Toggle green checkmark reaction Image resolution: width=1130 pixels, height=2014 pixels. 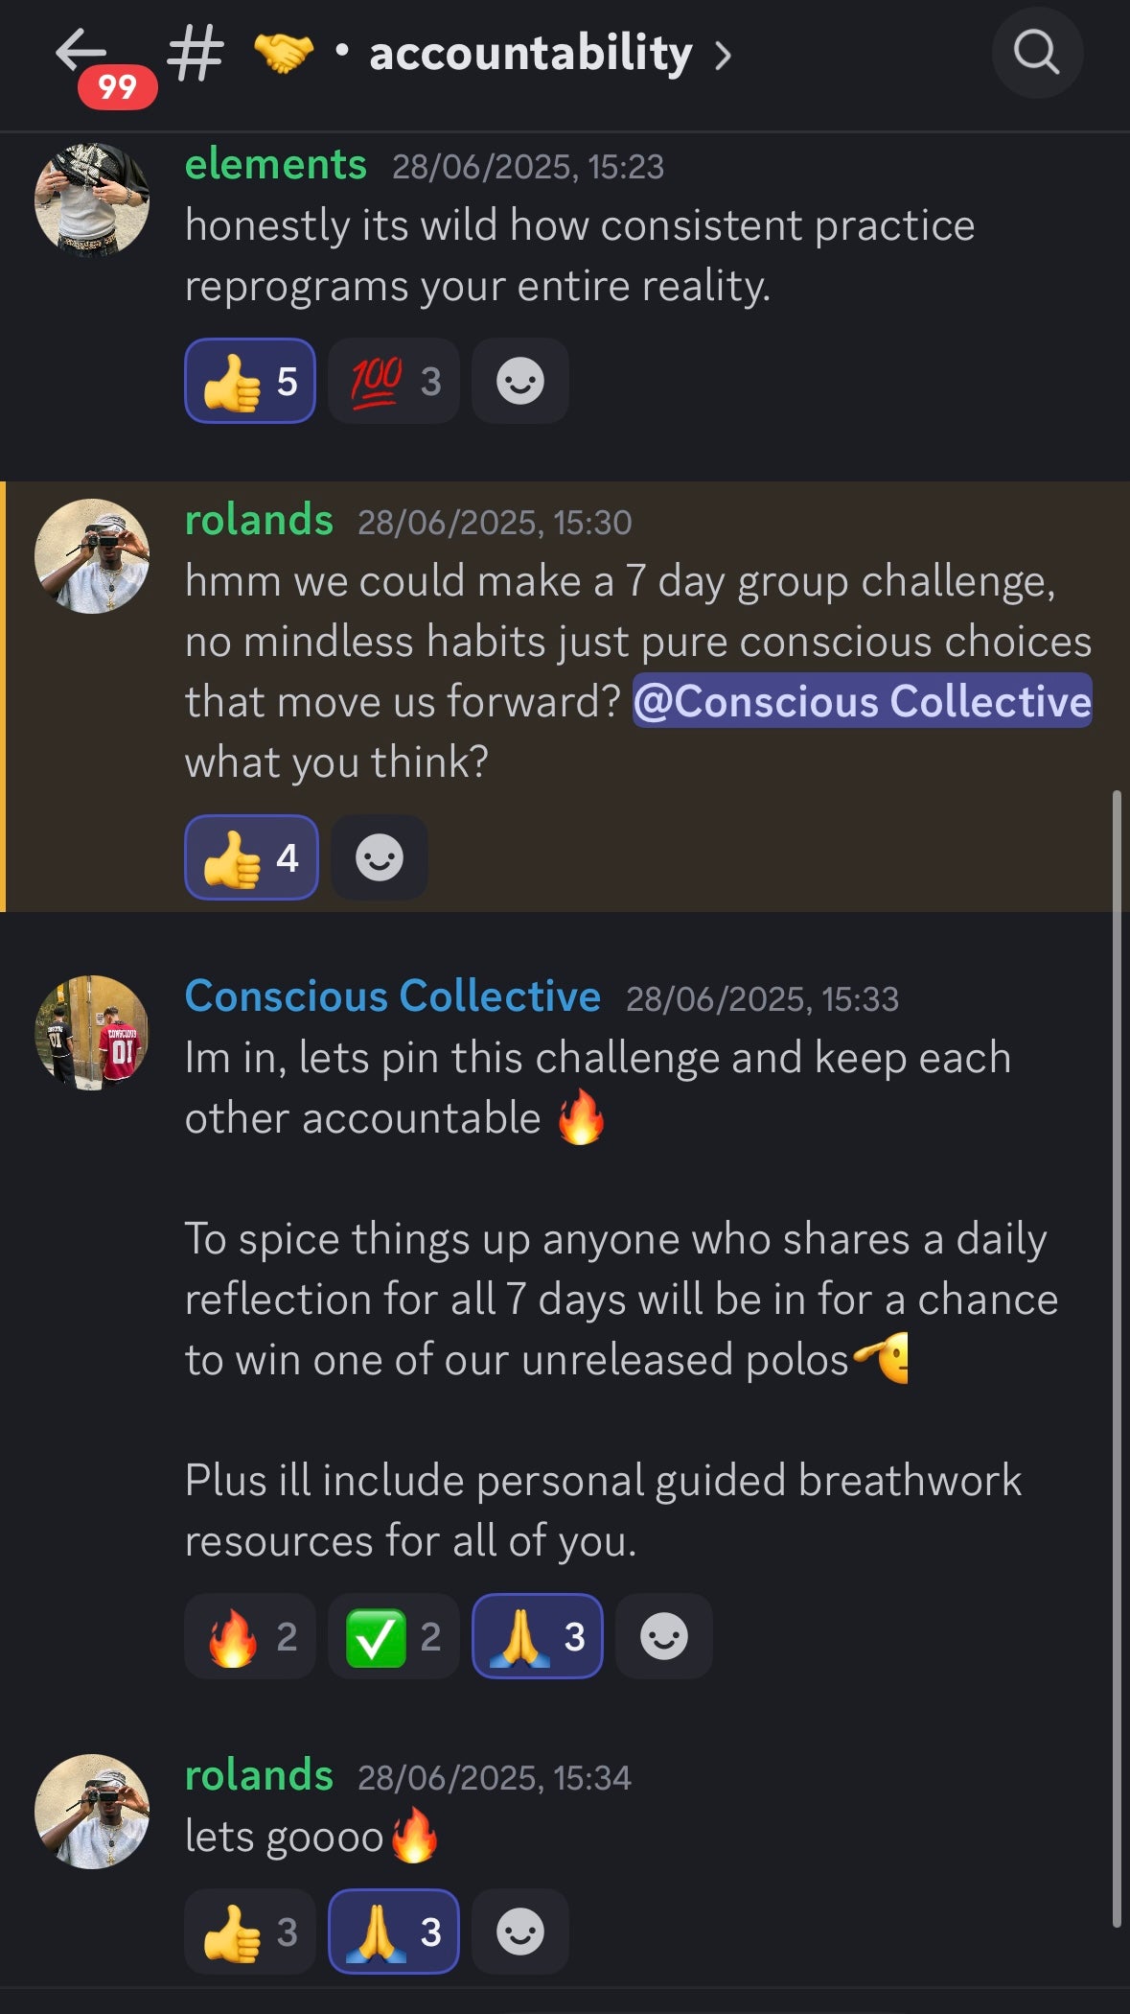click(x=393, y=1636)
